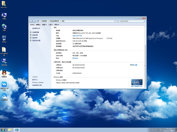Open 系统保护 (System protection) in sidebar
Image resolution: width=177 pixels, height=132 pixels.
(x=35, y=38)
